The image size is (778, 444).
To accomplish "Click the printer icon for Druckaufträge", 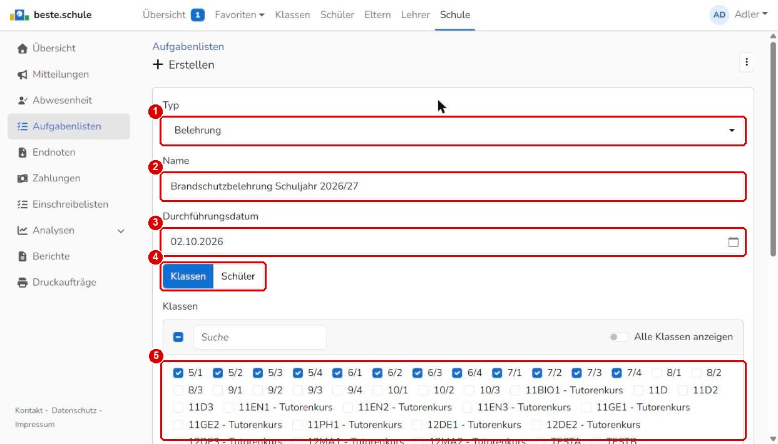I will click(x=23, y=283).
